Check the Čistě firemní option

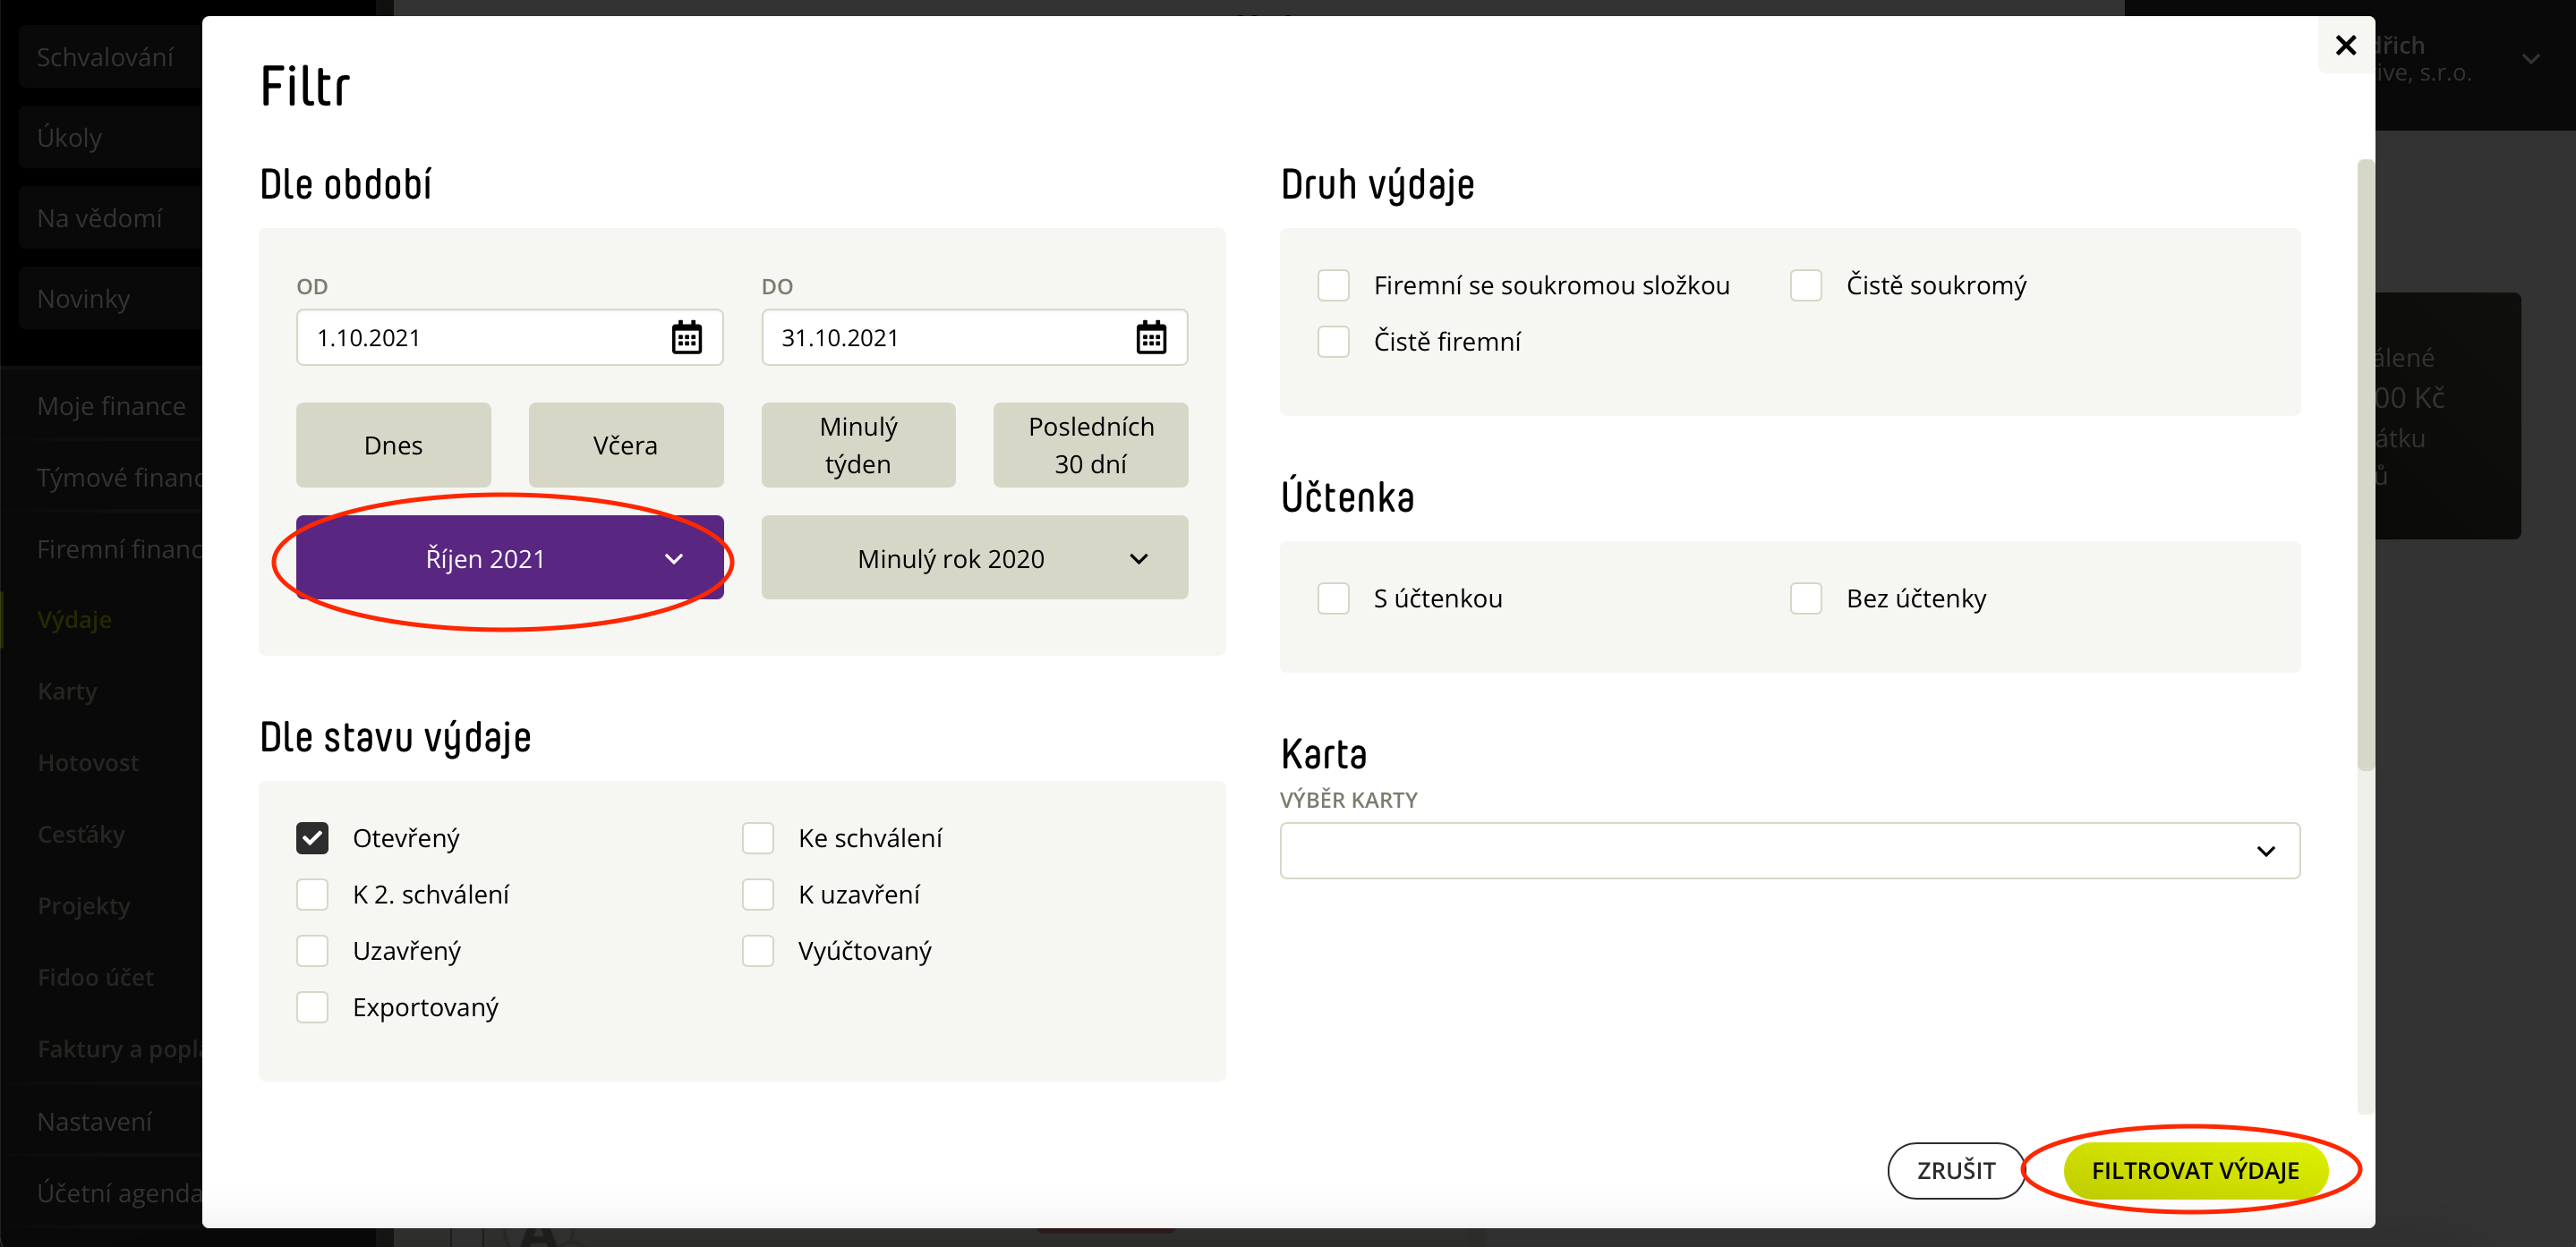tap(1333, 341)
